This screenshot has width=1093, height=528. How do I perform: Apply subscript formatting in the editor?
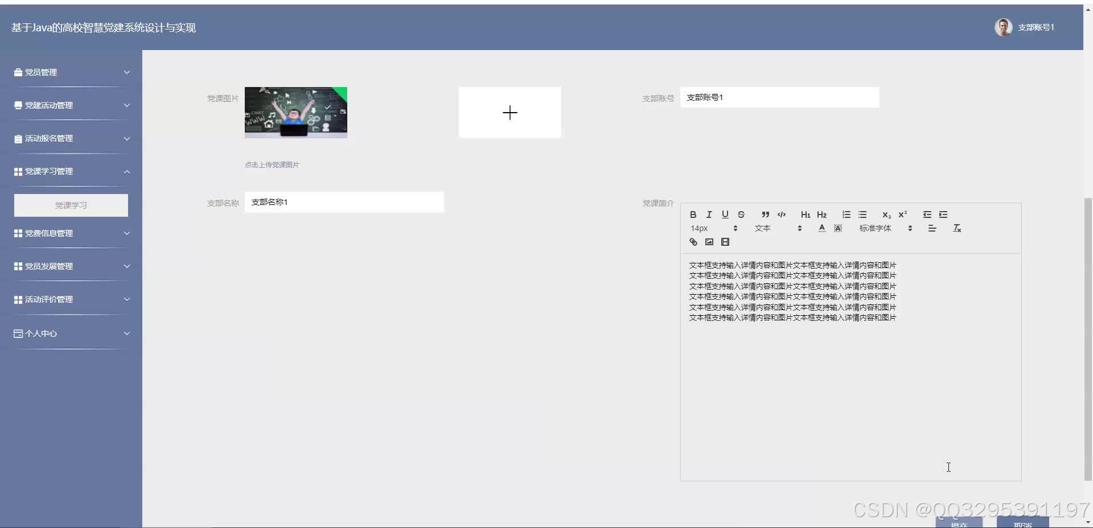pos(886,215)
